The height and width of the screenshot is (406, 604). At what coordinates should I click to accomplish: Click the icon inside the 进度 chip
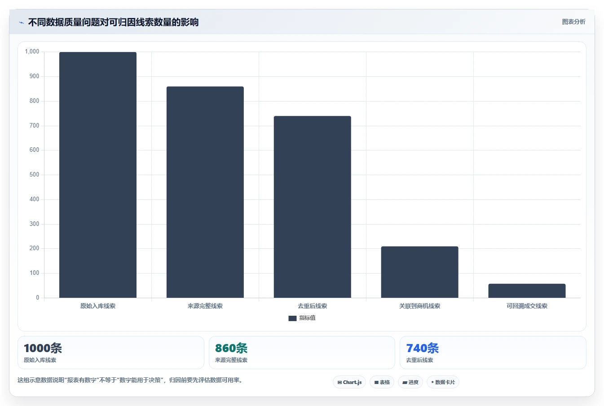[x=405, y=383]
